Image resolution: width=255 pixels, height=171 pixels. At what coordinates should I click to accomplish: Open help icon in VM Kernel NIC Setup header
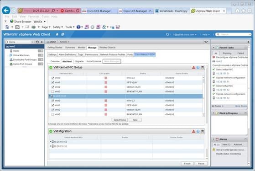pos(198,67)
